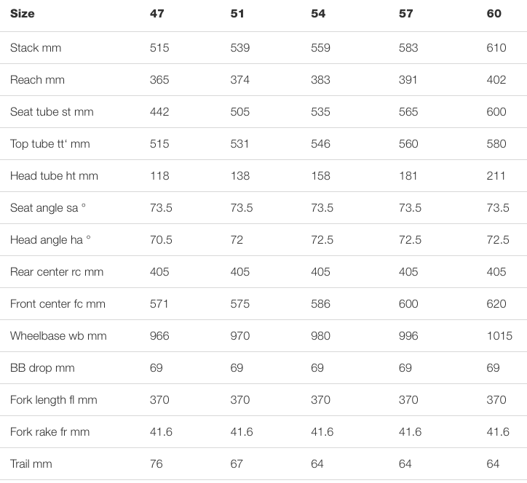Click the Seat angle sa row label
The height and width of the screenshot is (483, 527).
[x=48, y=207]
